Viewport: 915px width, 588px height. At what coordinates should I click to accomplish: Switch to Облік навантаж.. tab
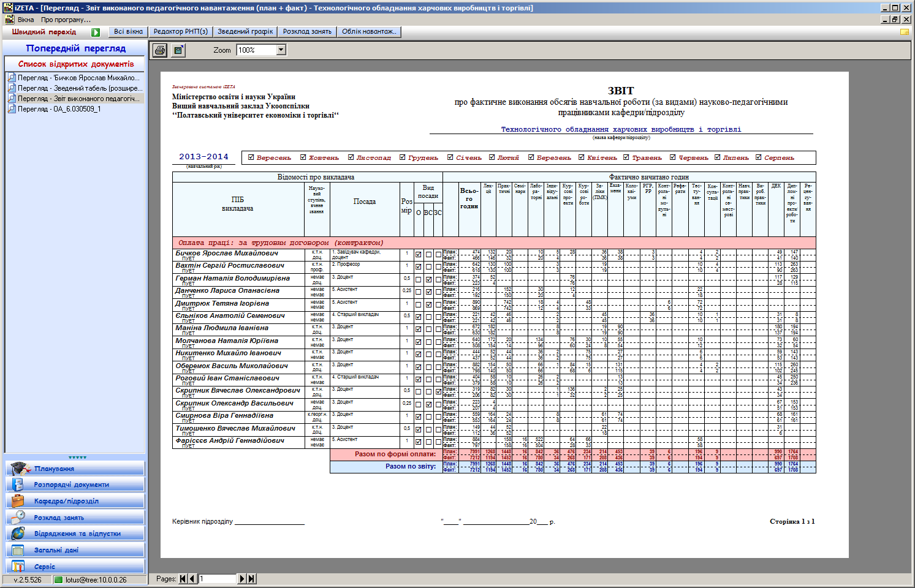tap(369, 32)
